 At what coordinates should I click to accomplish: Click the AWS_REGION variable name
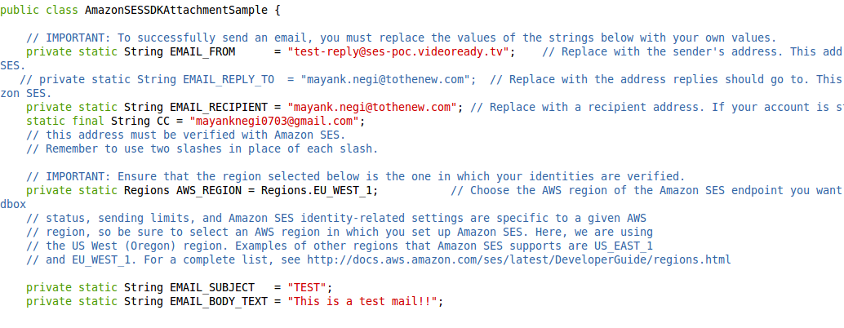click(x=210, y=190)
